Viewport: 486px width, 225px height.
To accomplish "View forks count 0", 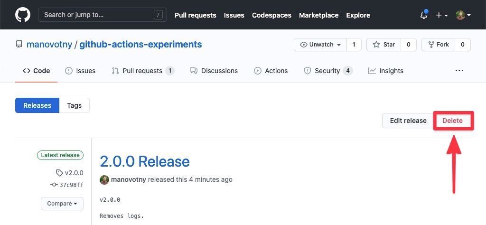I will point(462,45).
